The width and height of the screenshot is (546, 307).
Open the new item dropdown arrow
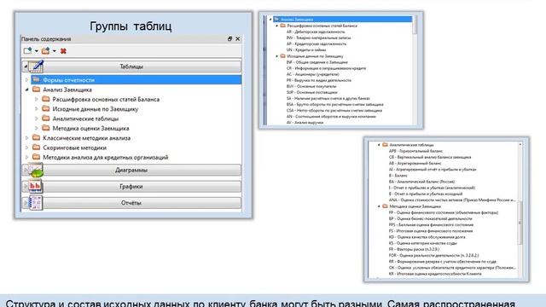click(36, 51)
